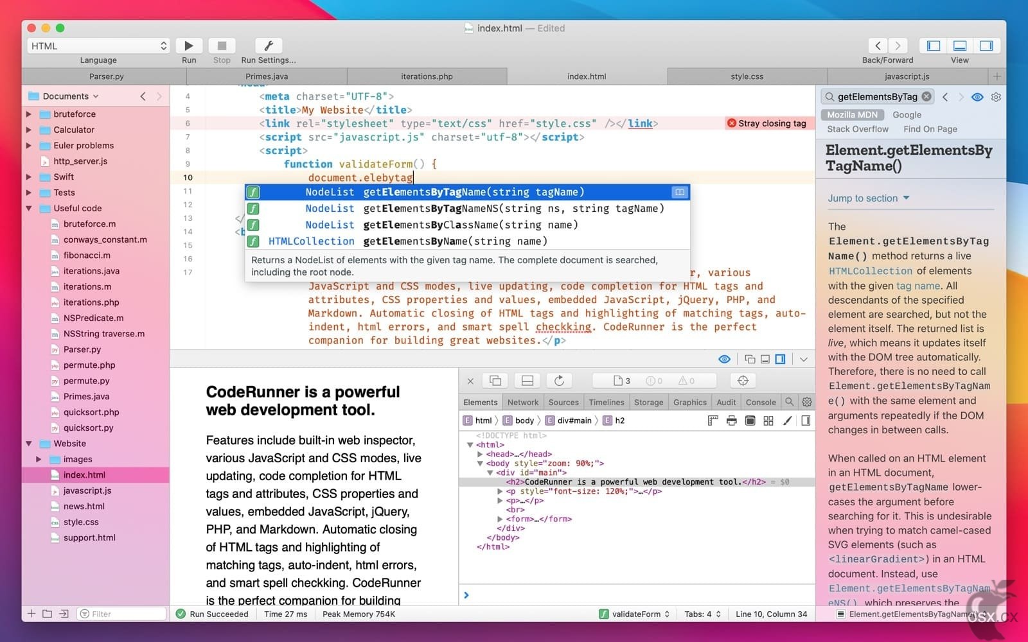Click Find On Page
This screenshot has height=642, width=1028.
[930, 129]
